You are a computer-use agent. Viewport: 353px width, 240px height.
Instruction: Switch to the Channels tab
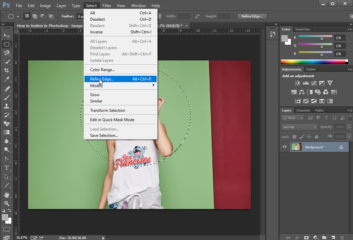[x=303, y=110]
